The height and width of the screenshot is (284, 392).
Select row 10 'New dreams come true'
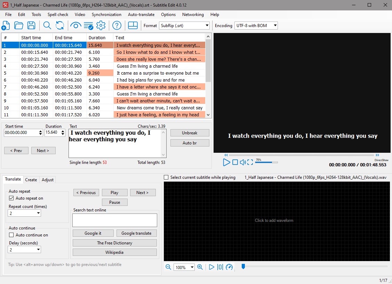coord(104,108)
